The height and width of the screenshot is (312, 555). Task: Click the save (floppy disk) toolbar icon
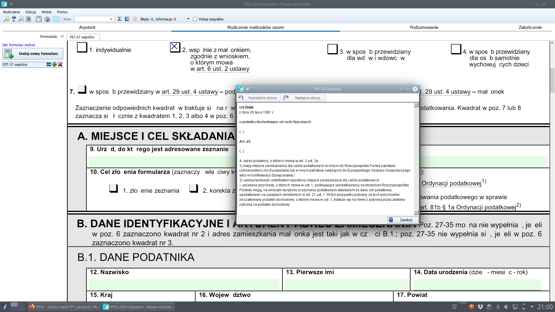click(38, 19)
